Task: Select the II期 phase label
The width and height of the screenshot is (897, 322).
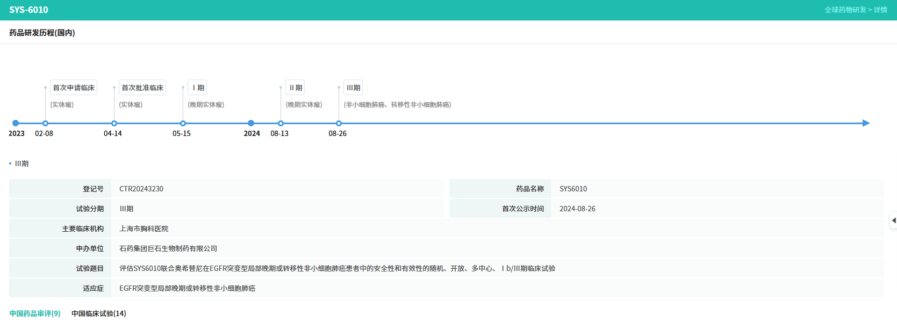Action: 295,88
